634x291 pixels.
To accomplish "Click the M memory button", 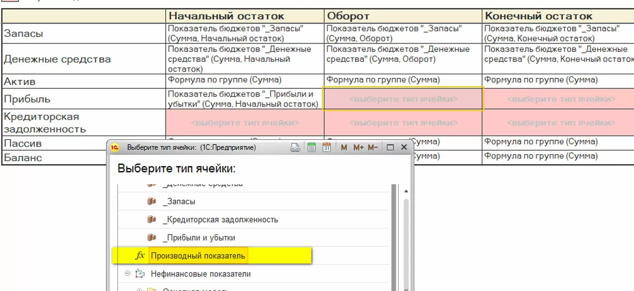I will tap(344, 147).
